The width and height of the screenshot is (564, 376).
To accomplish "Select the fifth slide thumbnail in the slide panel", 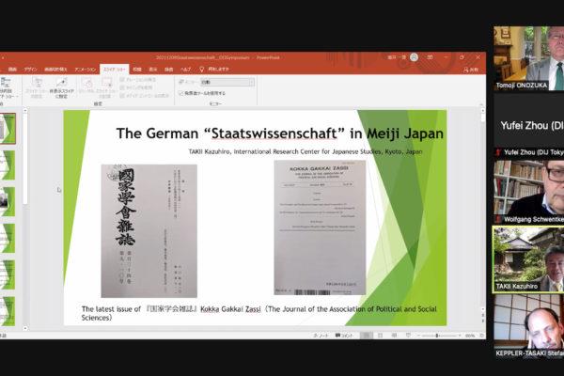I will pos(8,274).
